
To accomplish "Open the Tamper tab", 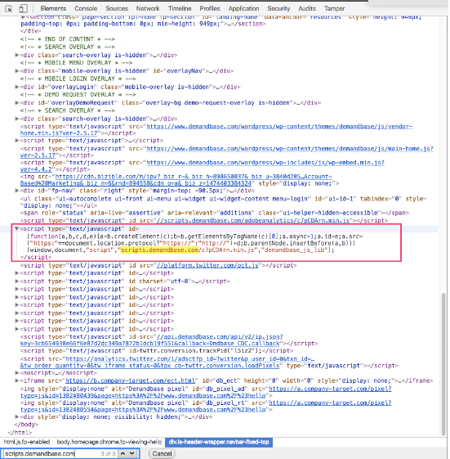I will point(335,8).
